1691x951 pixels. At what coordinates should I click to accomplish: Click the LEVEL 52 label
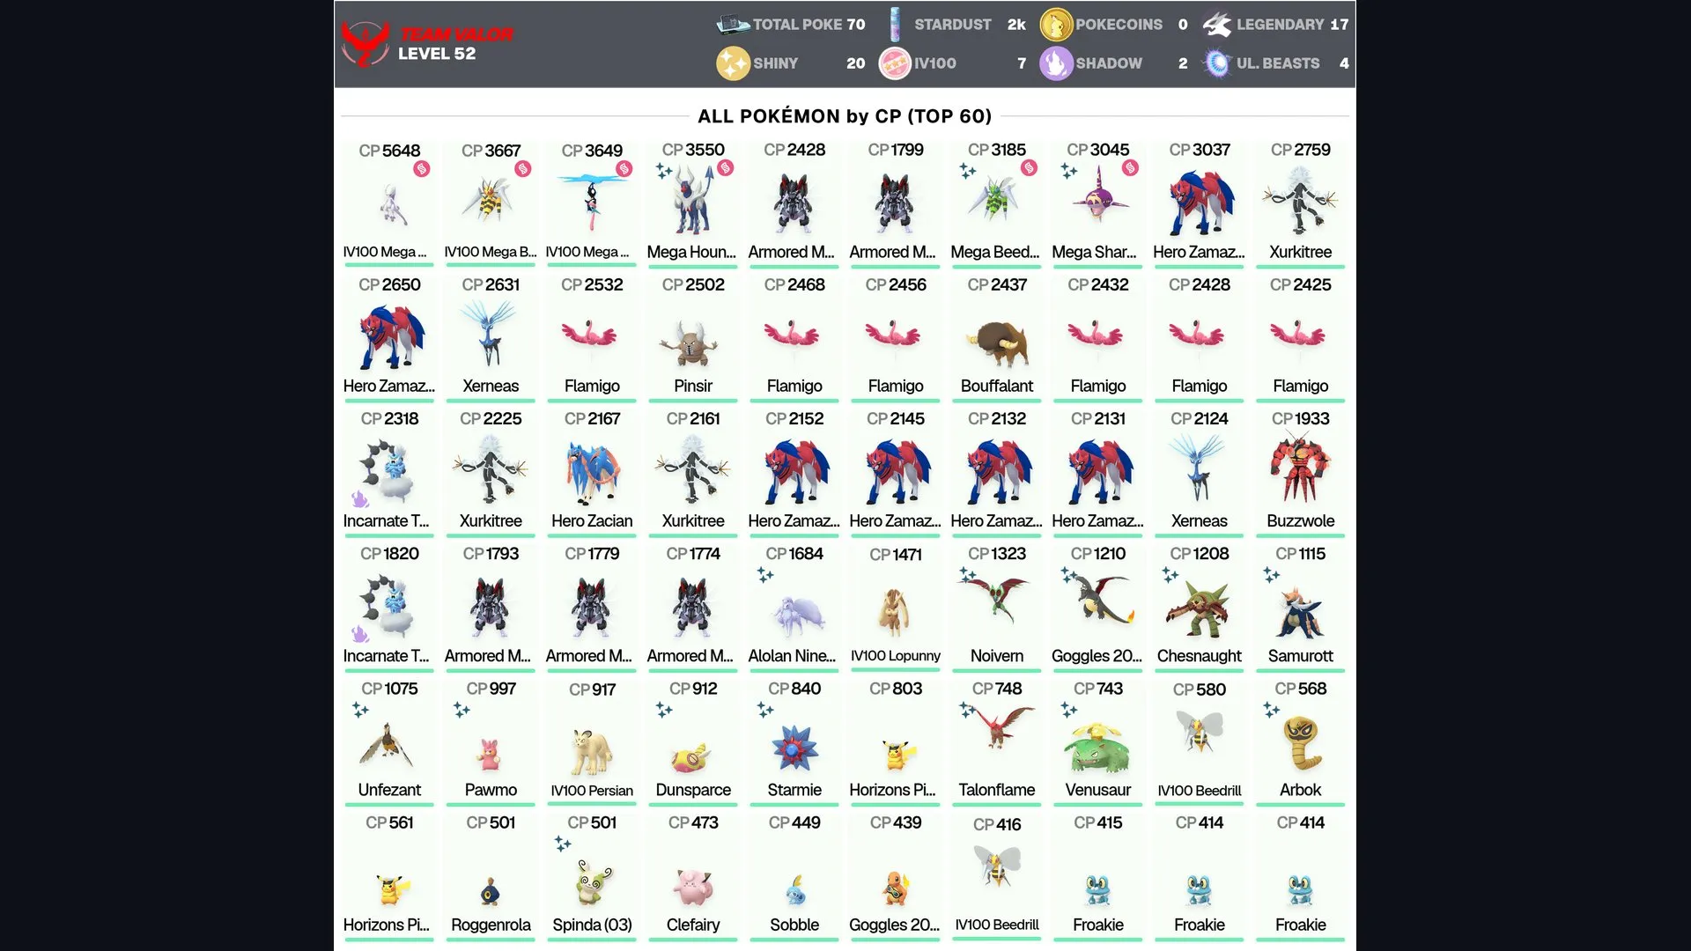tap(437, 54)
